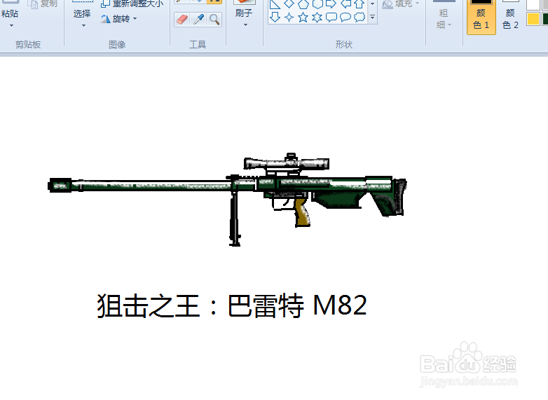Select 颜色 2 background color button

[510, 15]
